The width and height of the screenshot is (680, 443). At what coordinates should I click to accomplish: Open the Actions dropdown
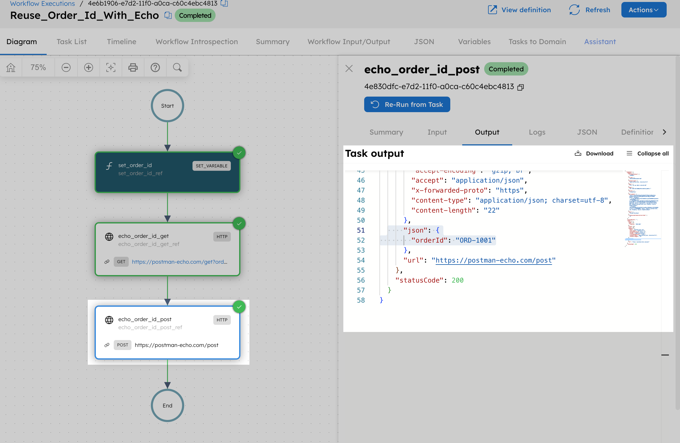point(643,10)
